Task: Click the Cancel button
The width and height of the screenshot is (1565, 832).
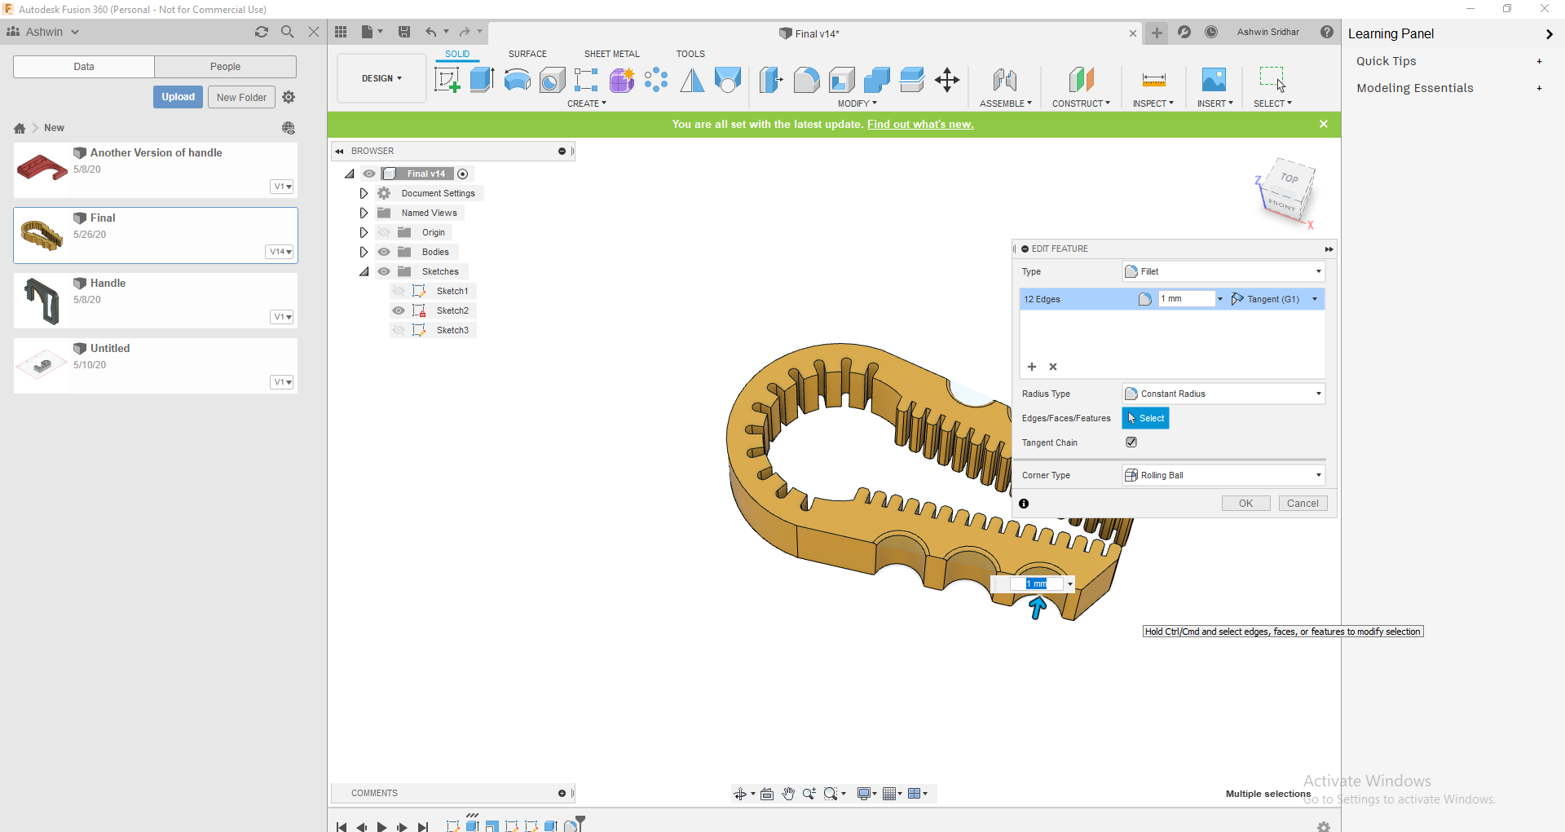Action: point(1303,504)
